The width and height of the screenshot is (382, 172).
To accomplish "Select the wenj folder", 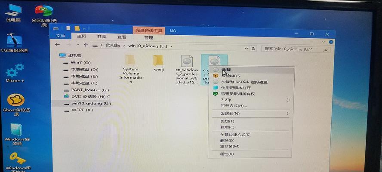I will [159, 63].
